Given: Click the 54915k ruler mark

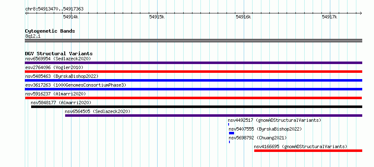Looking at the screenshot, I should pyautogui.click(x=157, y=17).
